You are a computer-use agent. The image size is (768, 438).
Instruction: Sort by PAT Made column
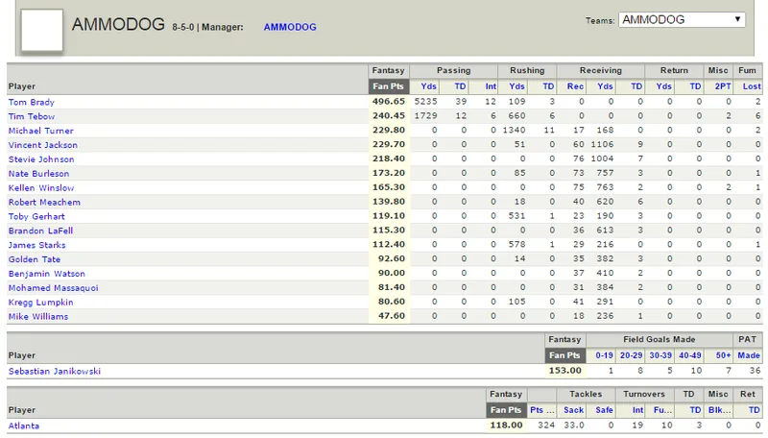pyautogui.click(x=749, y=355)
